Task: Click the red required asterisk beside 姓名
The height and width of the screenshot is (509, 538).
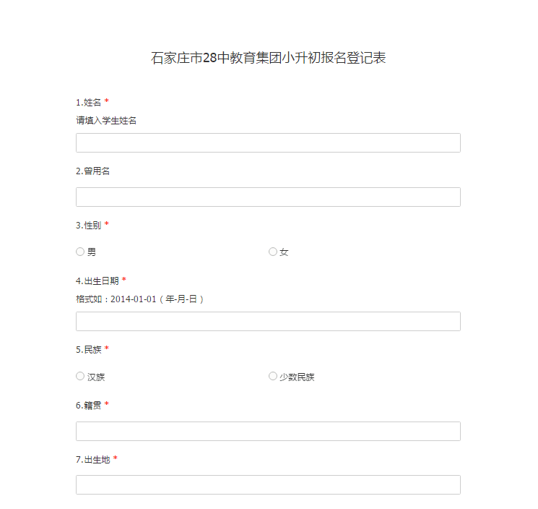Action: (107, 102)
